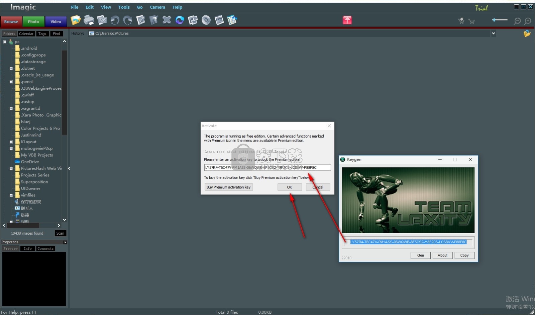Select the Calendar tab
The width and height of the screenshot is (535, 315).
(26, 33)
